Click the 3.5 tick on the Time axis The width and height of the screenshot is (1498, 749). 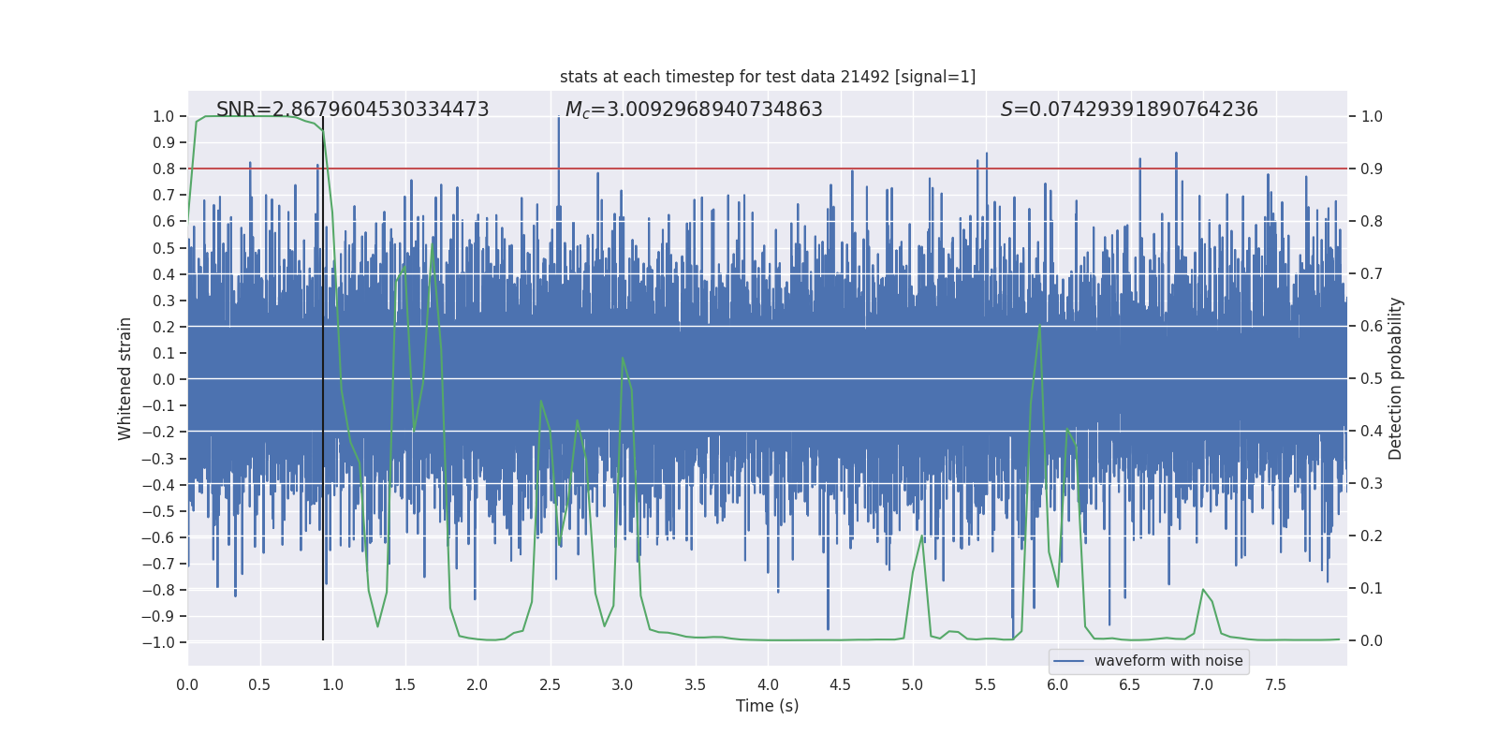(x=695, y=685)
